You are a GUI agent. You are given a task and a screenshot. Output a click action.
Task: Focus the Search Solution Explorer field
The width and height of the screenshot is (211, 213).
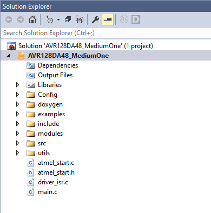105,33
